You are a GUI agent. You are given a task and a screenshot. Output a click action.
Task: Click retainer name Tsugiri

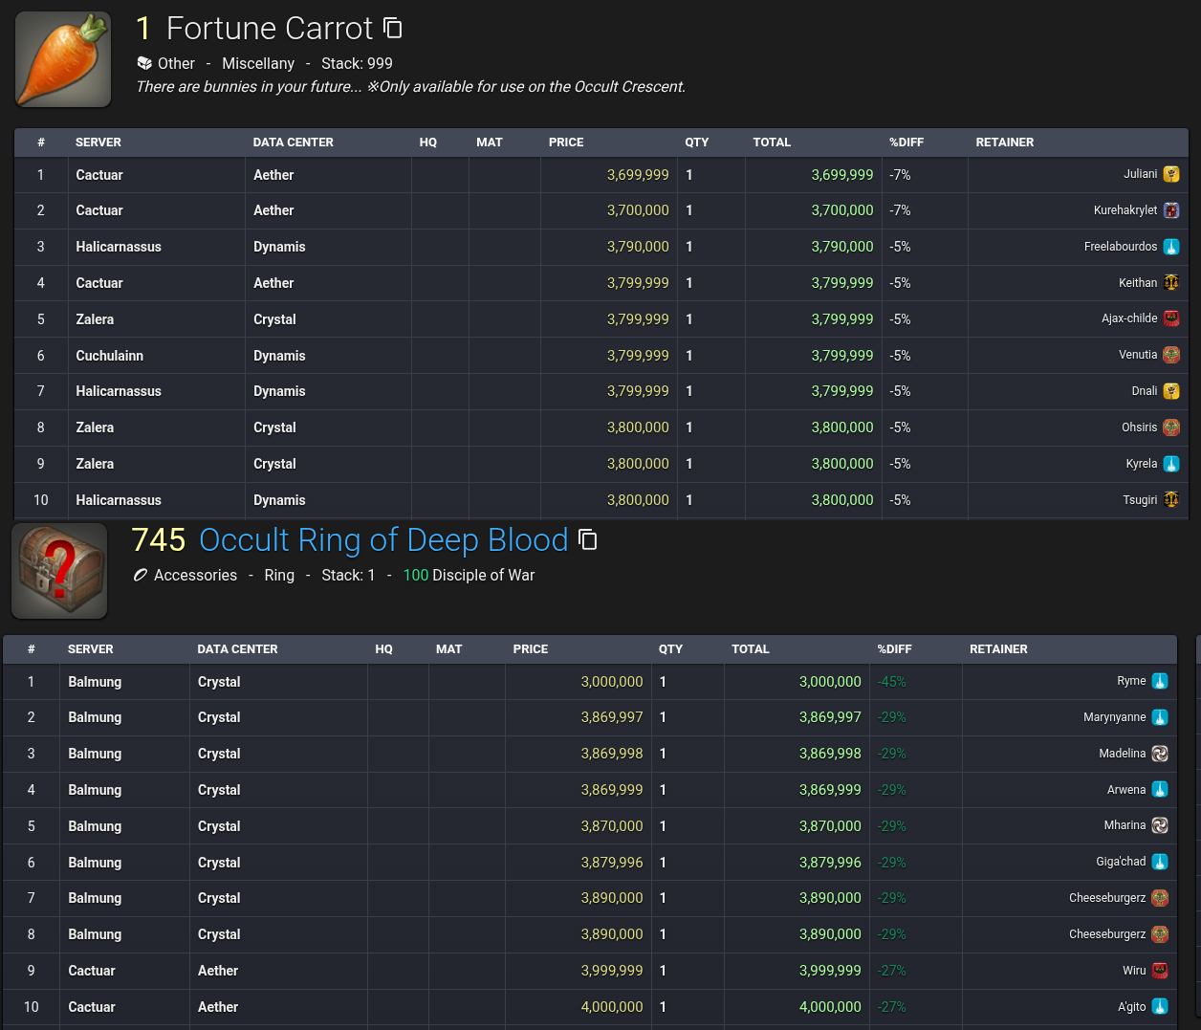click(1140, 500)
